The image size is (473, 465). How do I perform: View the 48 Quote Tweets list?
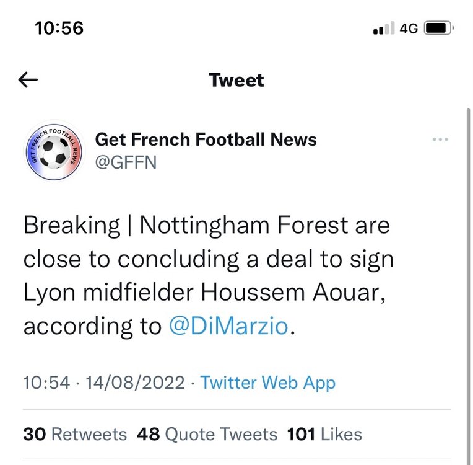tap(207, 434)
